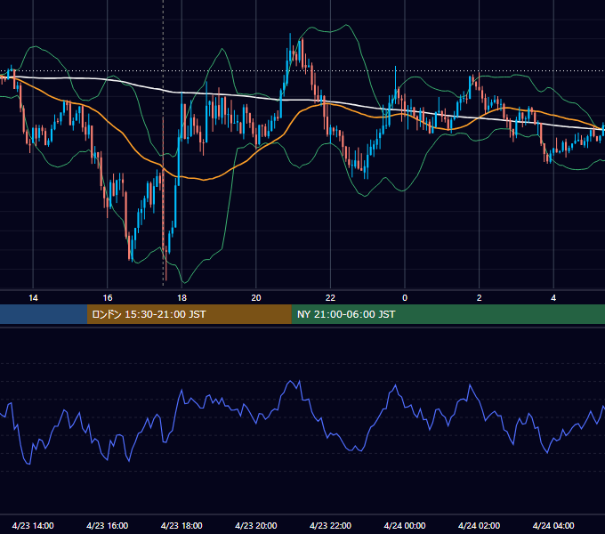
Task: Click the 2 hour label on price chart axis
Action: click(x=480, y=298)
